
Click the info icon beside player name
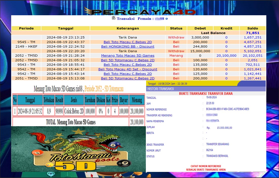tap(167, 19)
